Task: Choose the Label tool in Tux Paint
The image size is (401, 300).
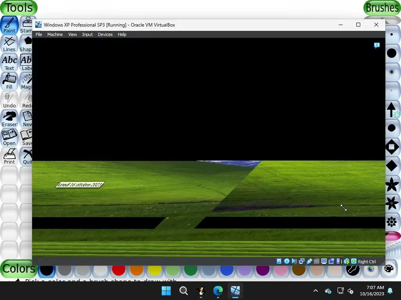Action: pyautogui.click(x=26, y=62)
